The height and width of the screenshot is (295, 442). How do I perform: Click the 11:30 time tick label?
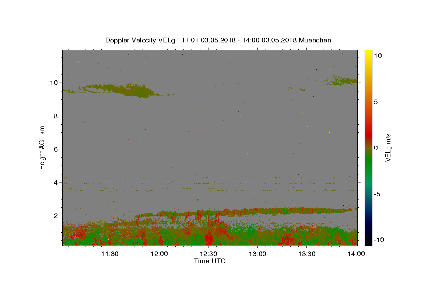click(109, 254)
